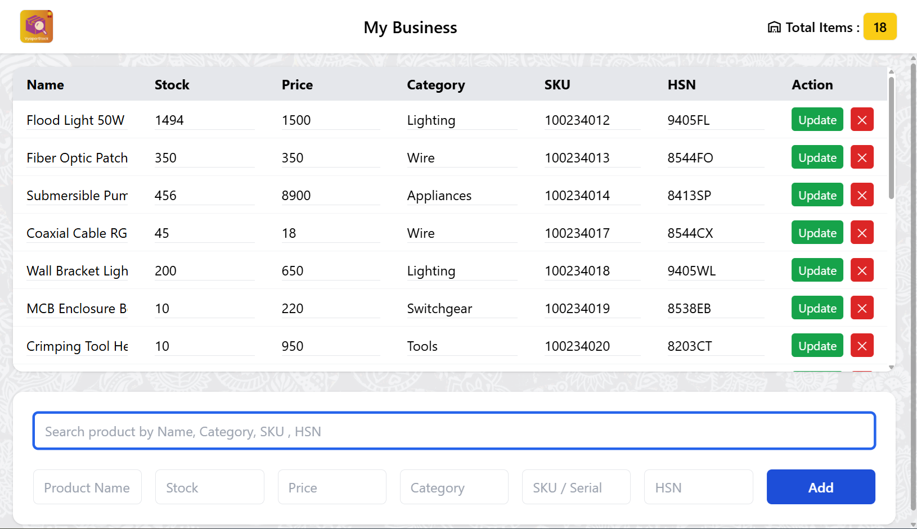Click the Category field in add form

click(x=454, y=487)
